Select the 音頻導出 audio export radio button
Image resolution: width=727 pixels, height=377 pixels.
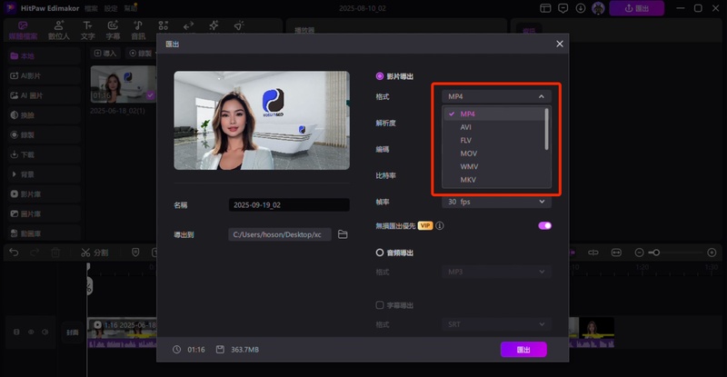click(x=380, y=253)
